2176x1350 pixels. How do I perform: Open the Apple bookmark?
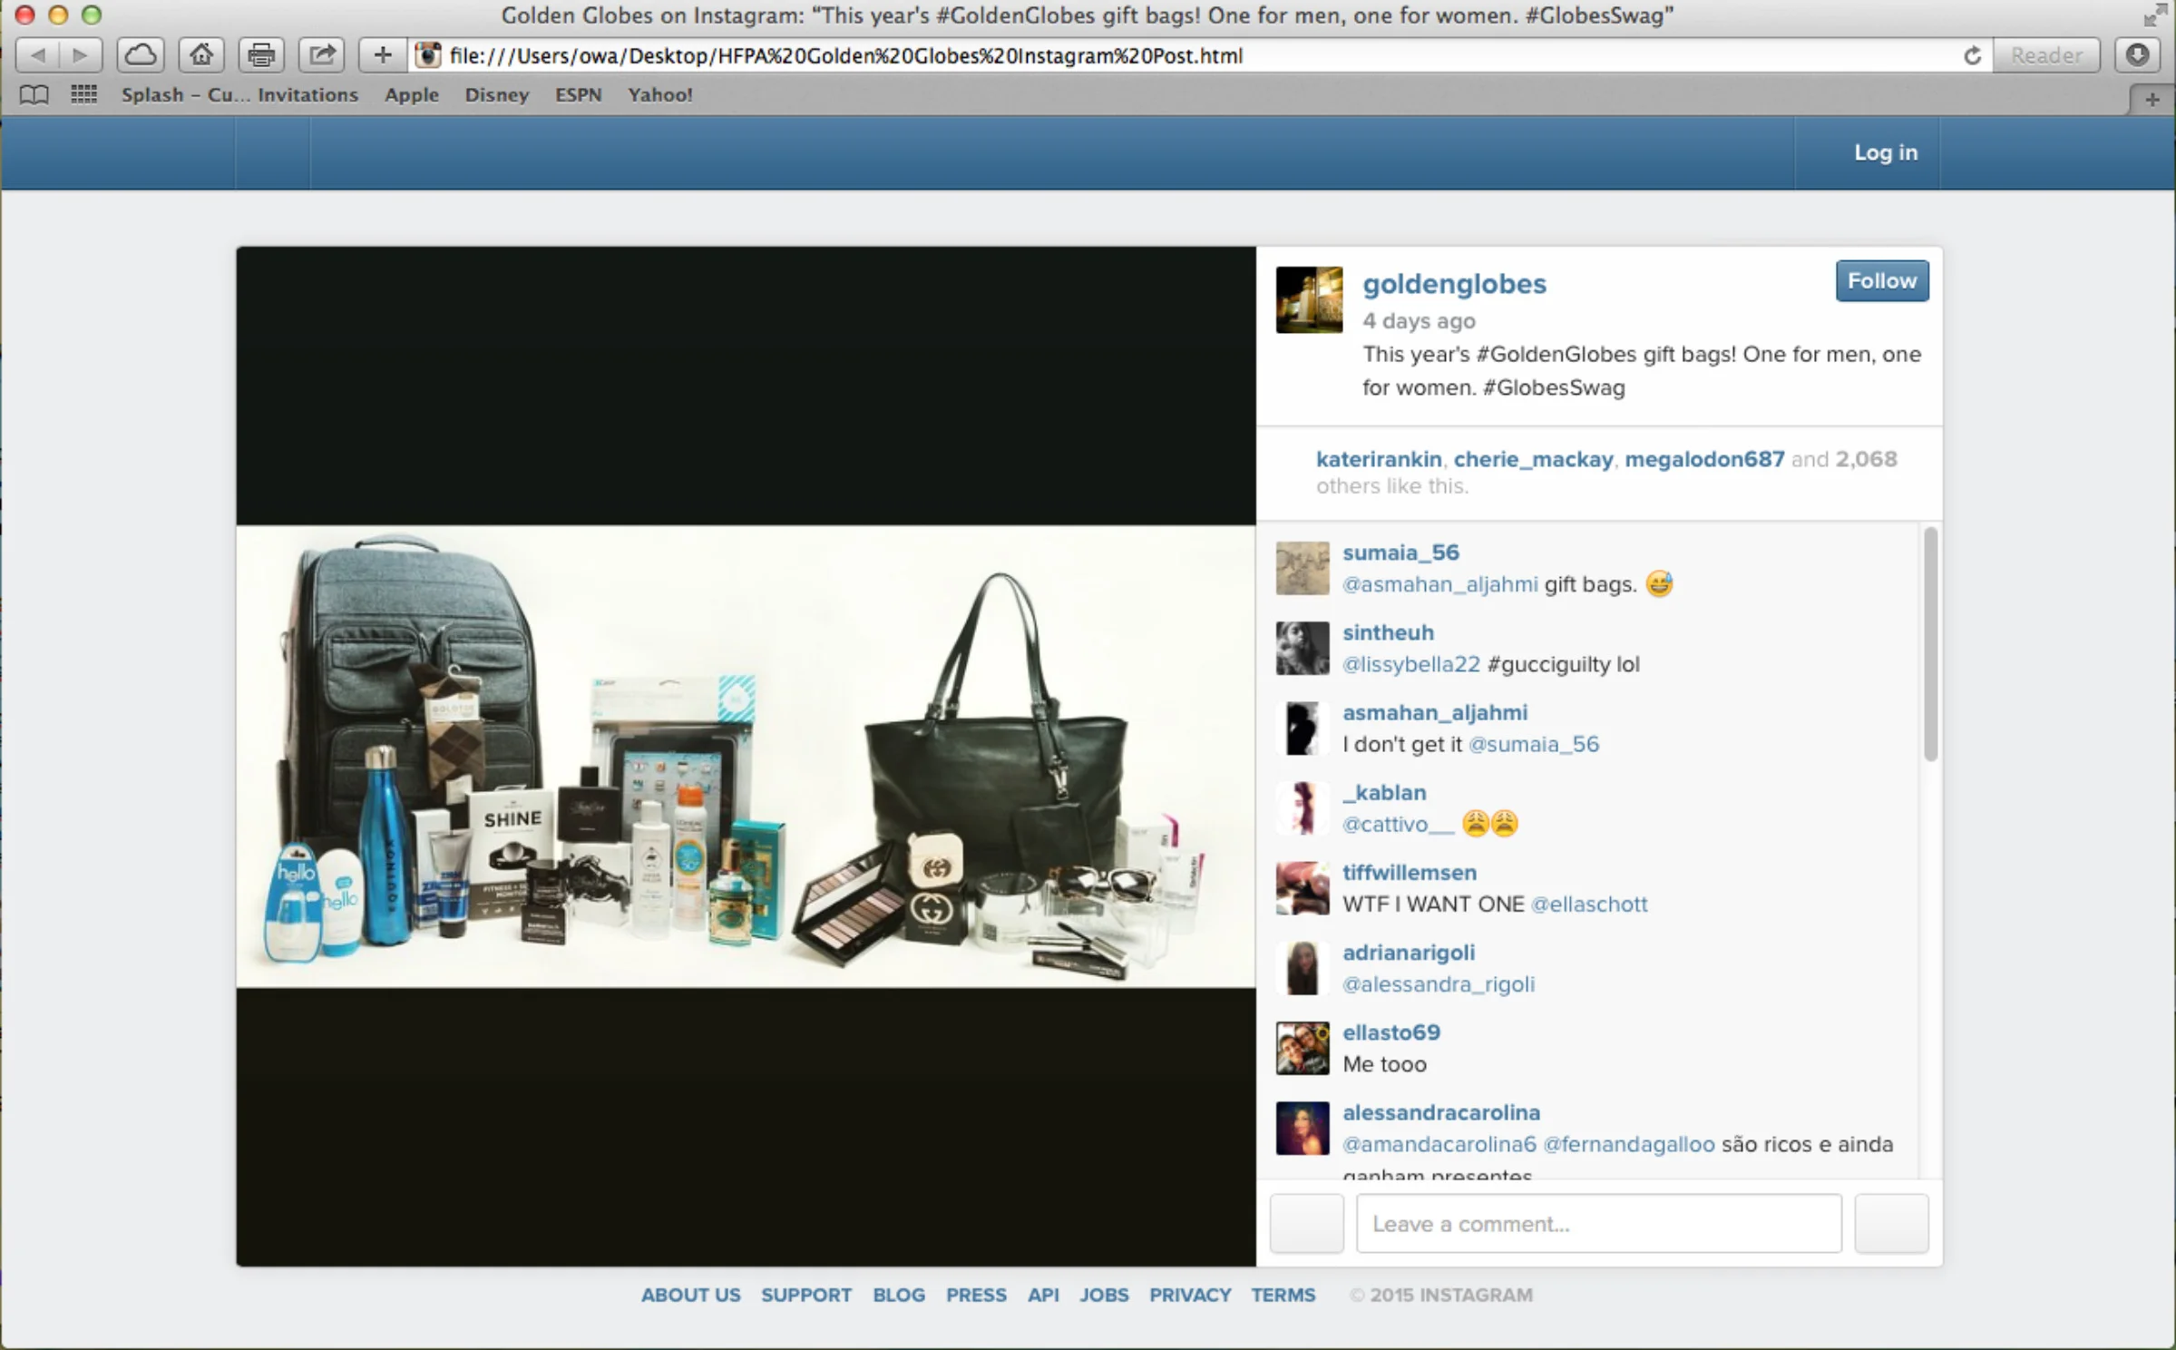click(411, 94)
